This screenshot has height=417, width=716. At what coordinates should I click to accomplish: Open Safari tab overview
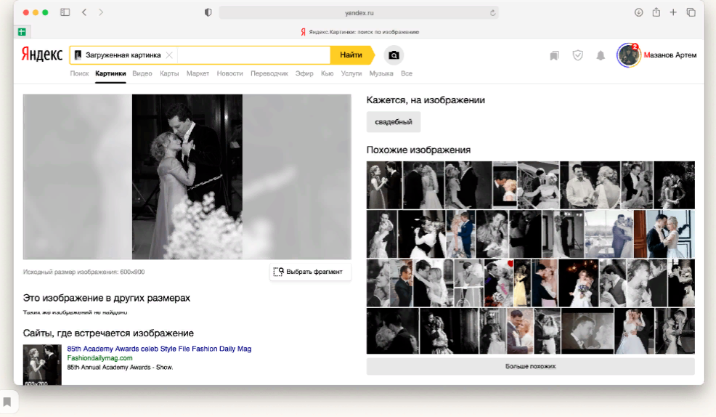pos(691,12)
